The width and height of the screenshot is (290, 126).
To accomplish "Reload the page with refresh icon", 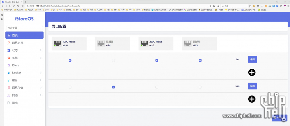I will 10,6.
